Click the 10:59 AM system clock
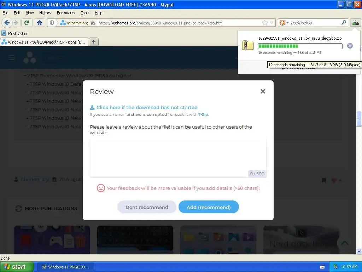362x272 pixels. point(349,267)
